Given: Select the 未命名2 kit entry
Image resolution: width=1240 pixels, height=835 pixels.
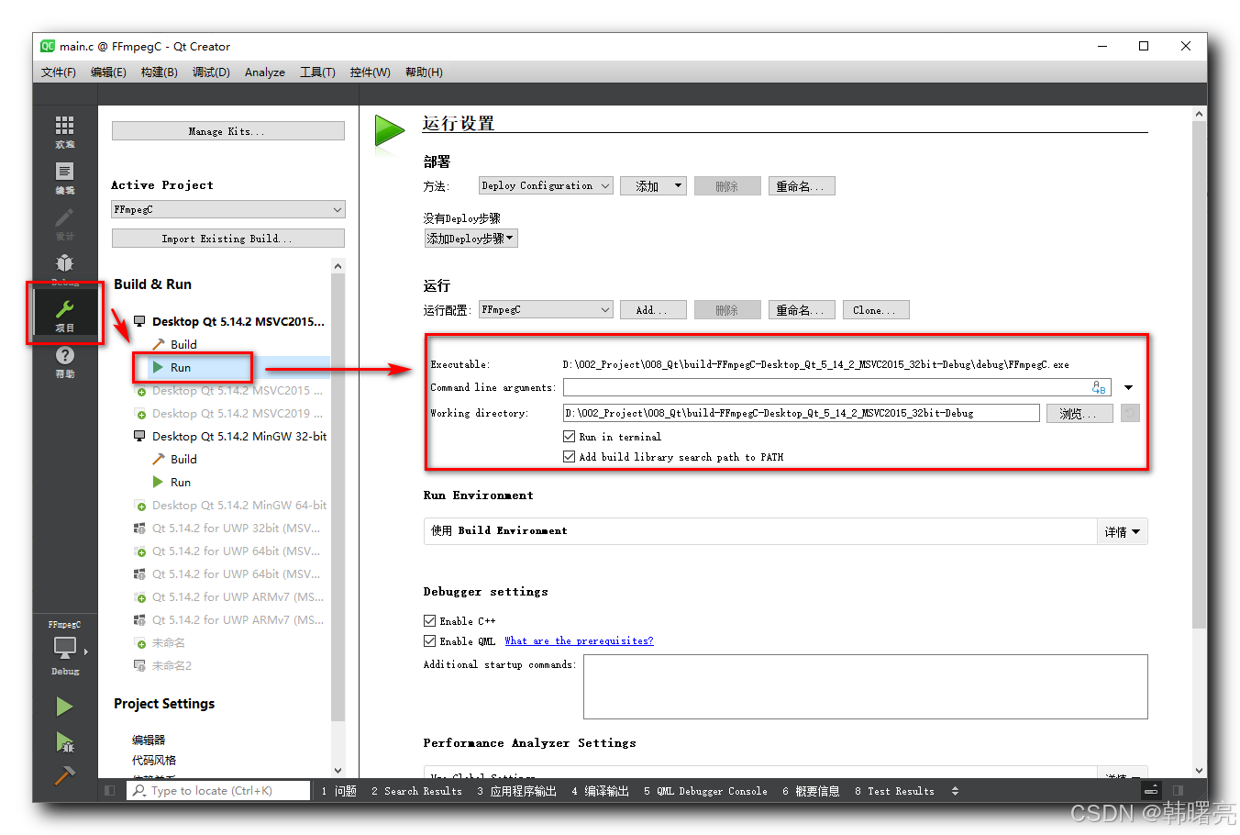Looking at the screenshot, I should pos(163,665).
